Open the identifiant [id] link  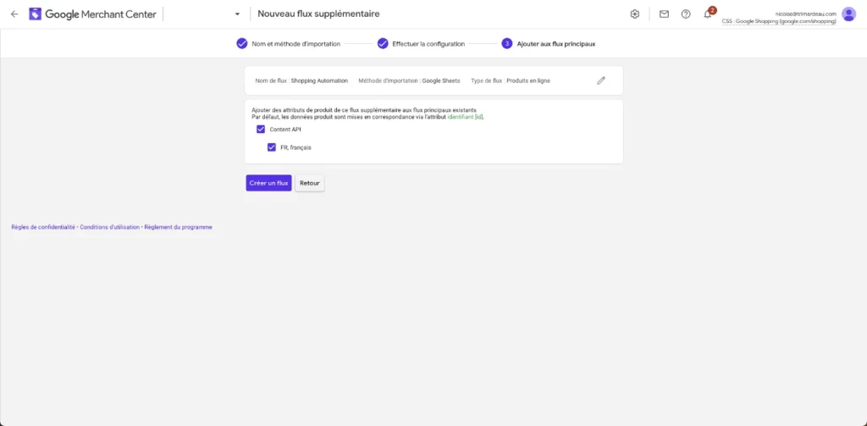click(x=466, y=117)
